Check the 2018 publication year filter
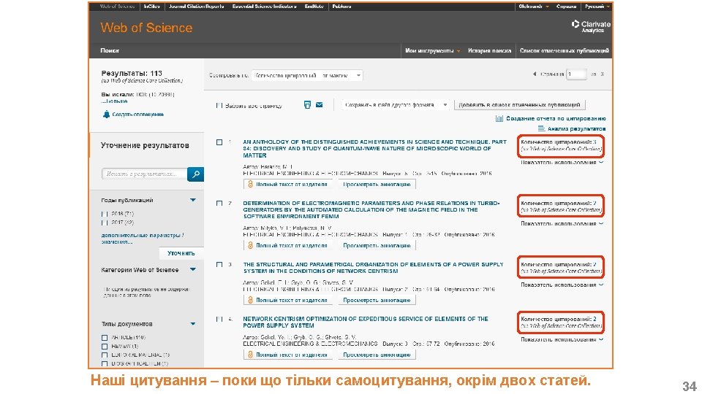702x394 pixels. coord(105,214)
